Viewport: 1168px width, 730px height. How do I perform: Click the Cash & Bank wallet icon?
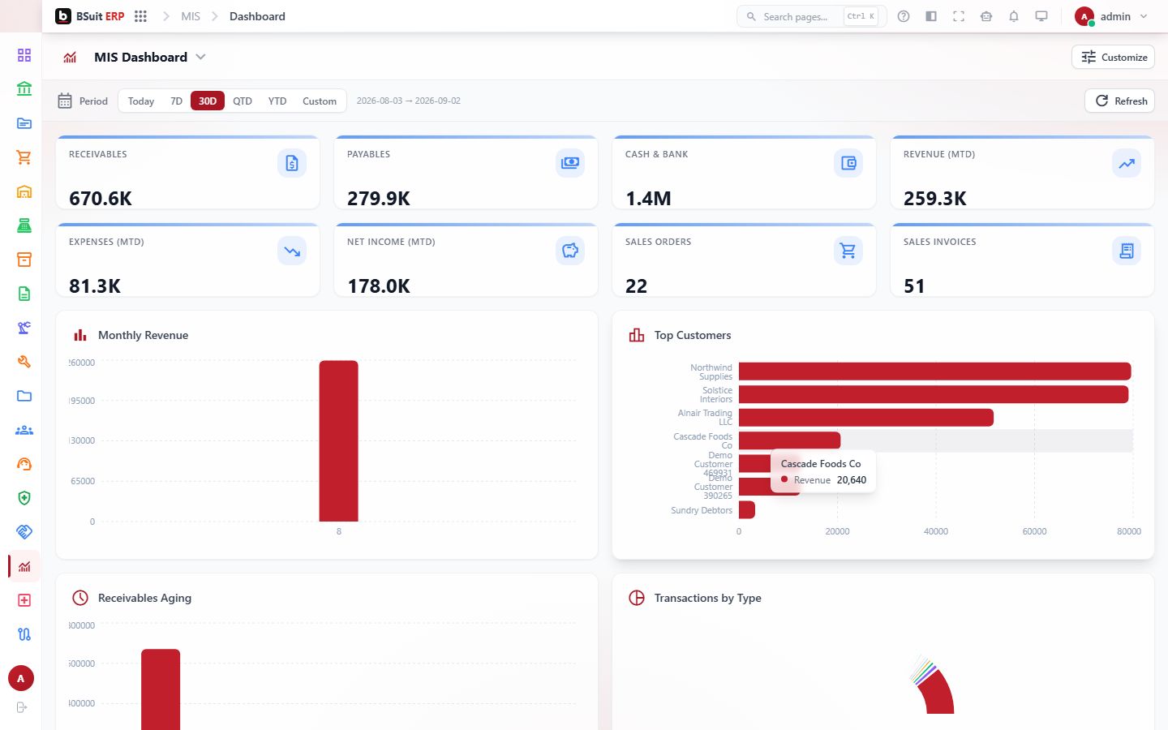tap(848, 163)
